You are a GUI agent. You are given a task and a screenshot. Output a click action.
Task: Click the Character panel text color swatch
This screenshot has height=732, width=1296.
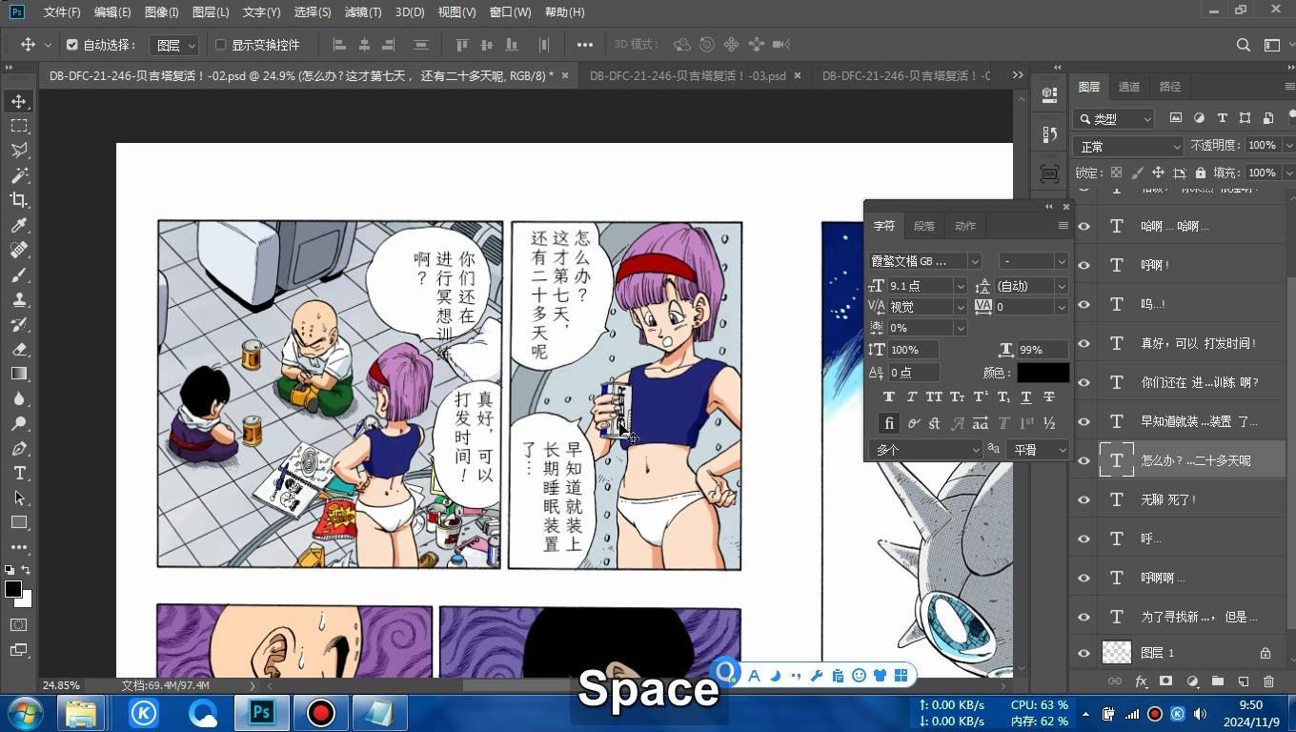(x=1043, y=373)
